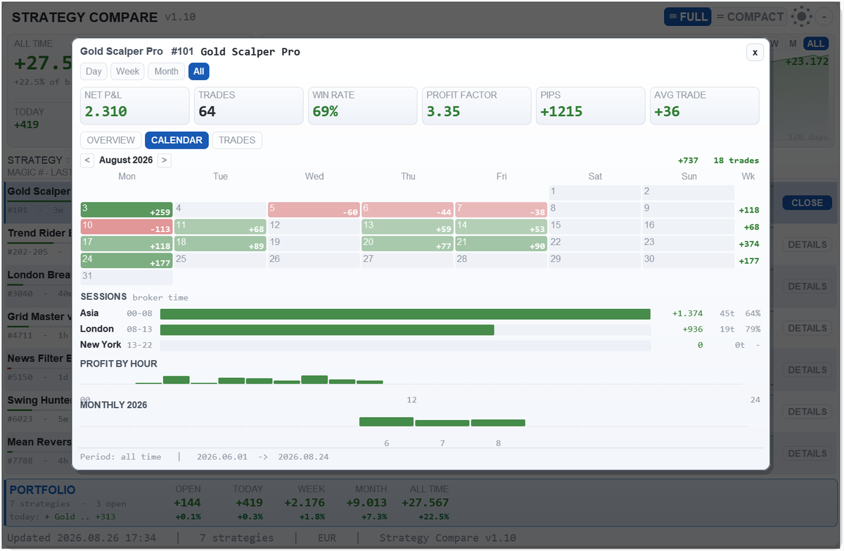The height and width of the screenshot is (551, 844).
Task: Click the AVG TRADE value +36
Action: (x=667, y=111)
